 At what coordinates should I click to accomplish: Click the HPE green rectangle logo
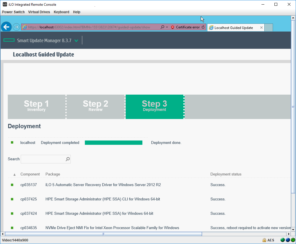pyautogui.click(x=9, y=40)
